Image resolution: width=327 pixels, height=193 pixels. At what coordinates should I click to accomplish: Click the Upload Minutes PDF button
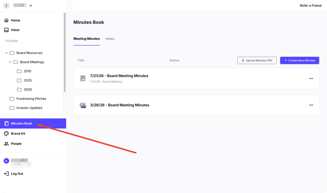click(x=257, y=60)
